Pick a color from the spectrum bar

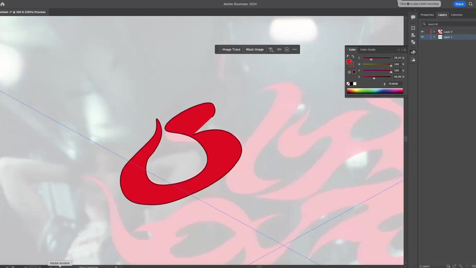374,91
